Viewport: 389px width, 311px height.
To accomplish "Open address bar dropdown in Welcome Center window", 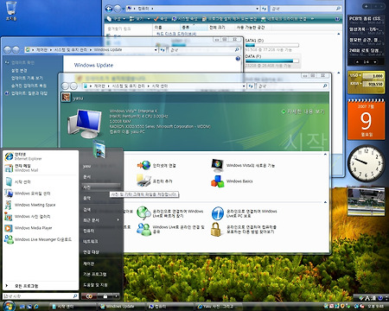I will [x=244, y=86].
